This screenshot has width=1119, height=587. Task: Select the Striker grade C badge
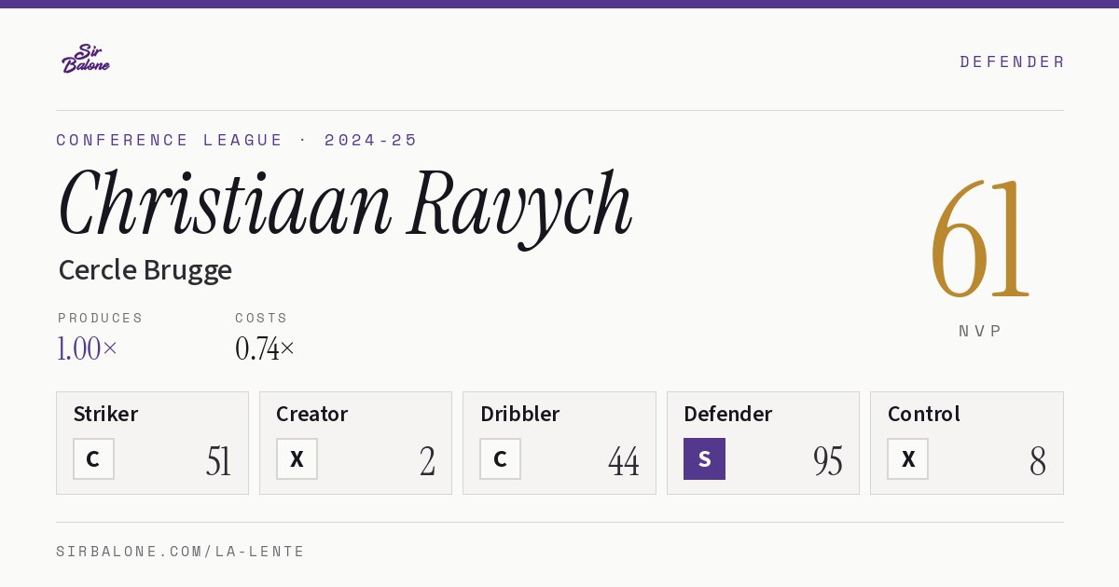pyautogui.click(x=93, y=458)
